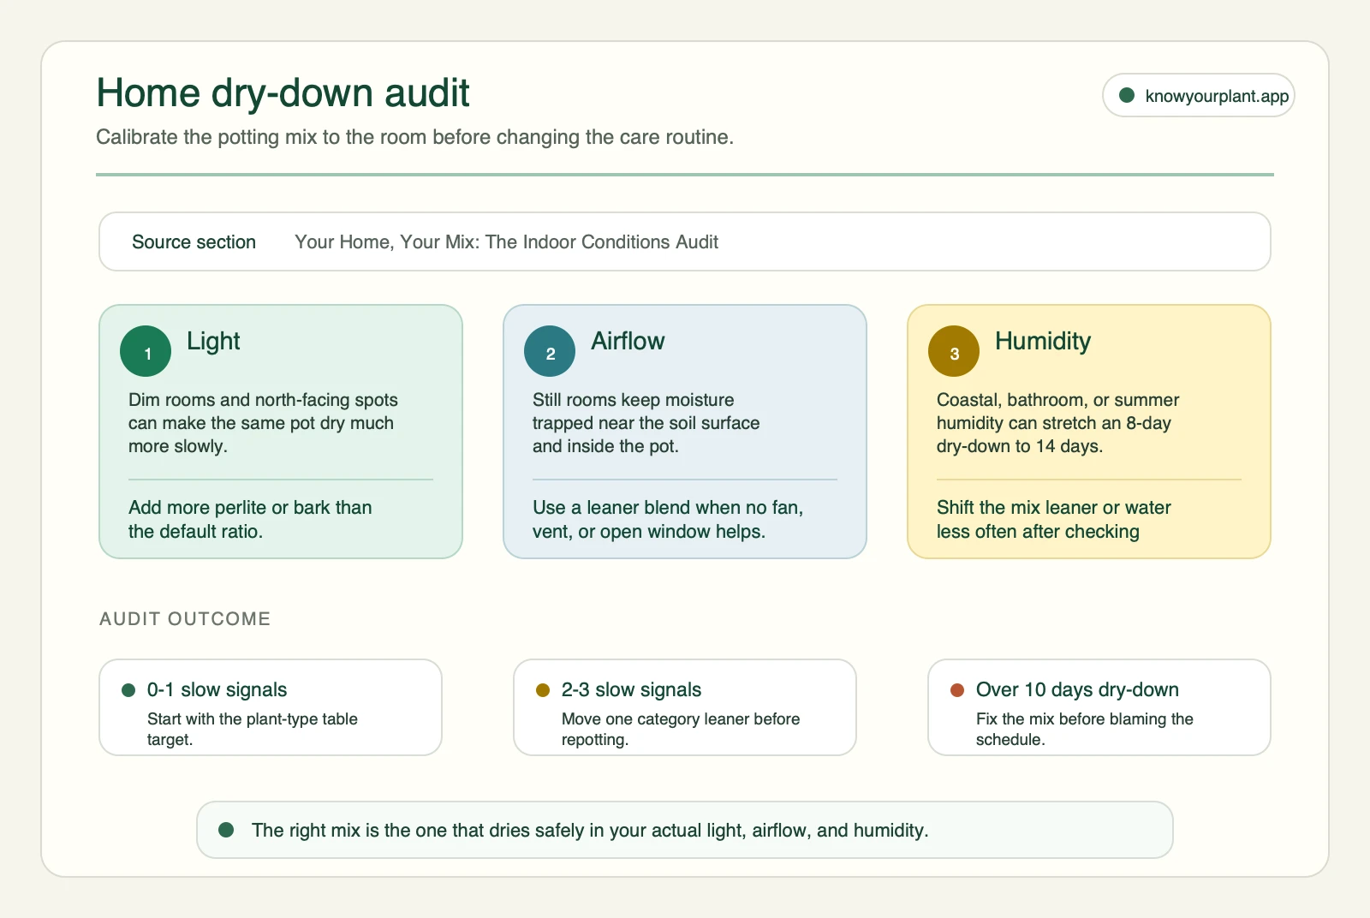The image size is (1370, 918).
Task: Click the Light card heading
Action: coord(213,341)
